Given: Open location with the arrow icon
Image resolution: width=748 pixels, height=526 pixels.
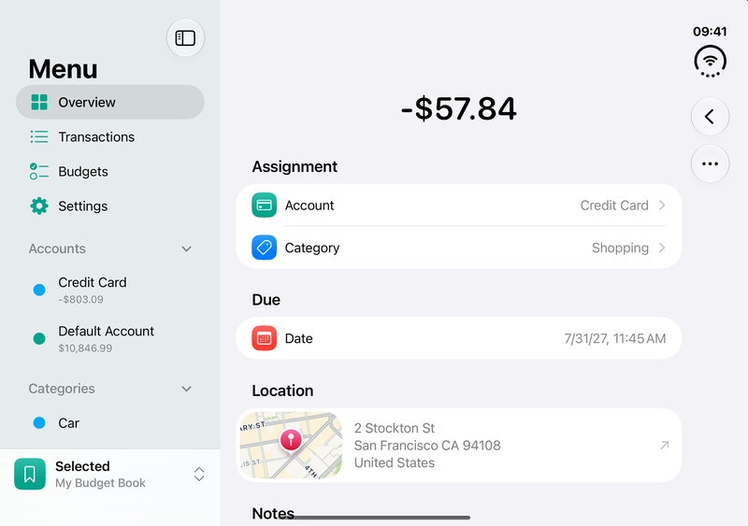Looking at the screenshot, I should [665, 445].
